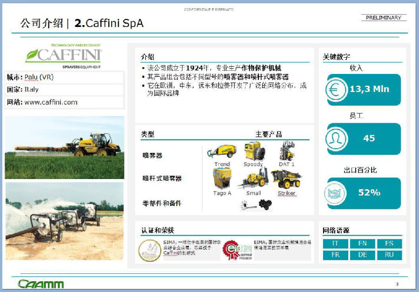Click the black gears spare-parts image
This screenshot has height=292, width=419.
tap(265, 205)
